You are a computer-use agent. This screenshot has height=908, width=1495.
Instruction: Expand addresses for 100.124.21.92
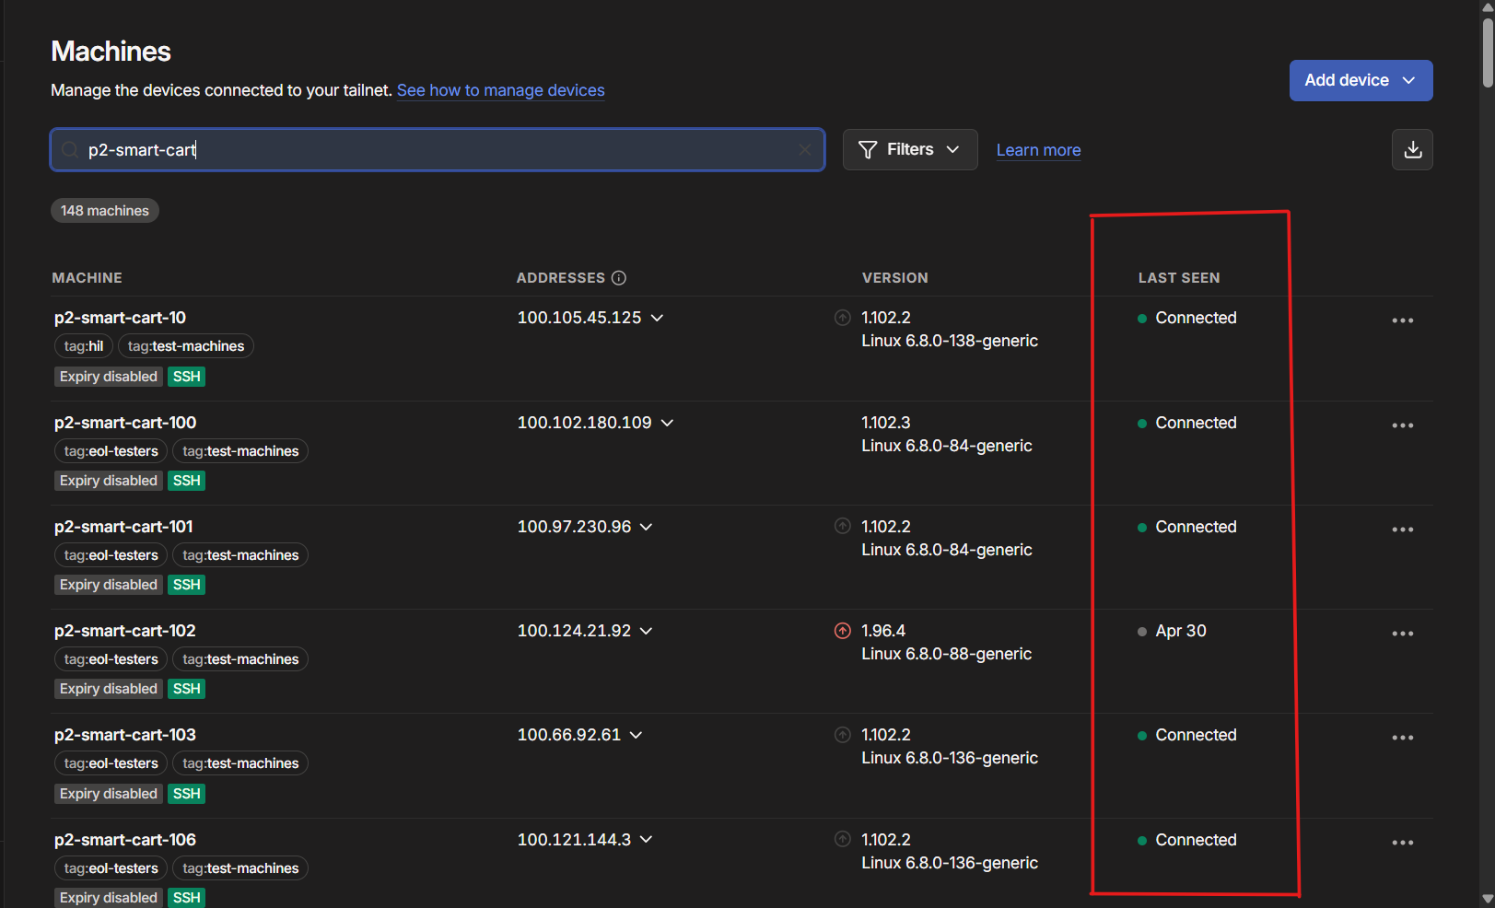pos(646,631)
